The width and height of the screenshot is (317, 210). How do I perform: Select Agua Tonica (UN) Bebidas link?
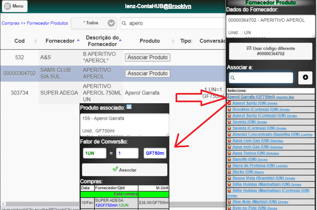(256, 153)
